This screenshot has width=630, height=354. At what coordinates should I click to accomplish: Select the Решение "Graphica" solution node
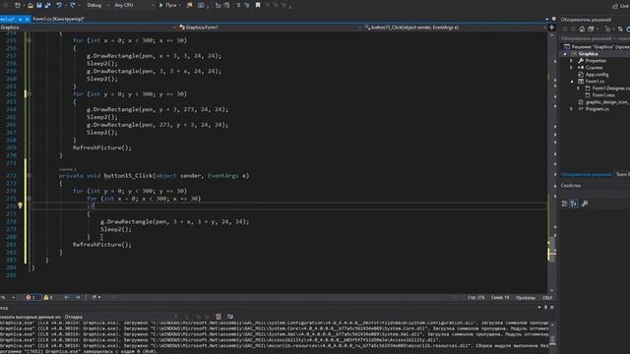[597, 47]
